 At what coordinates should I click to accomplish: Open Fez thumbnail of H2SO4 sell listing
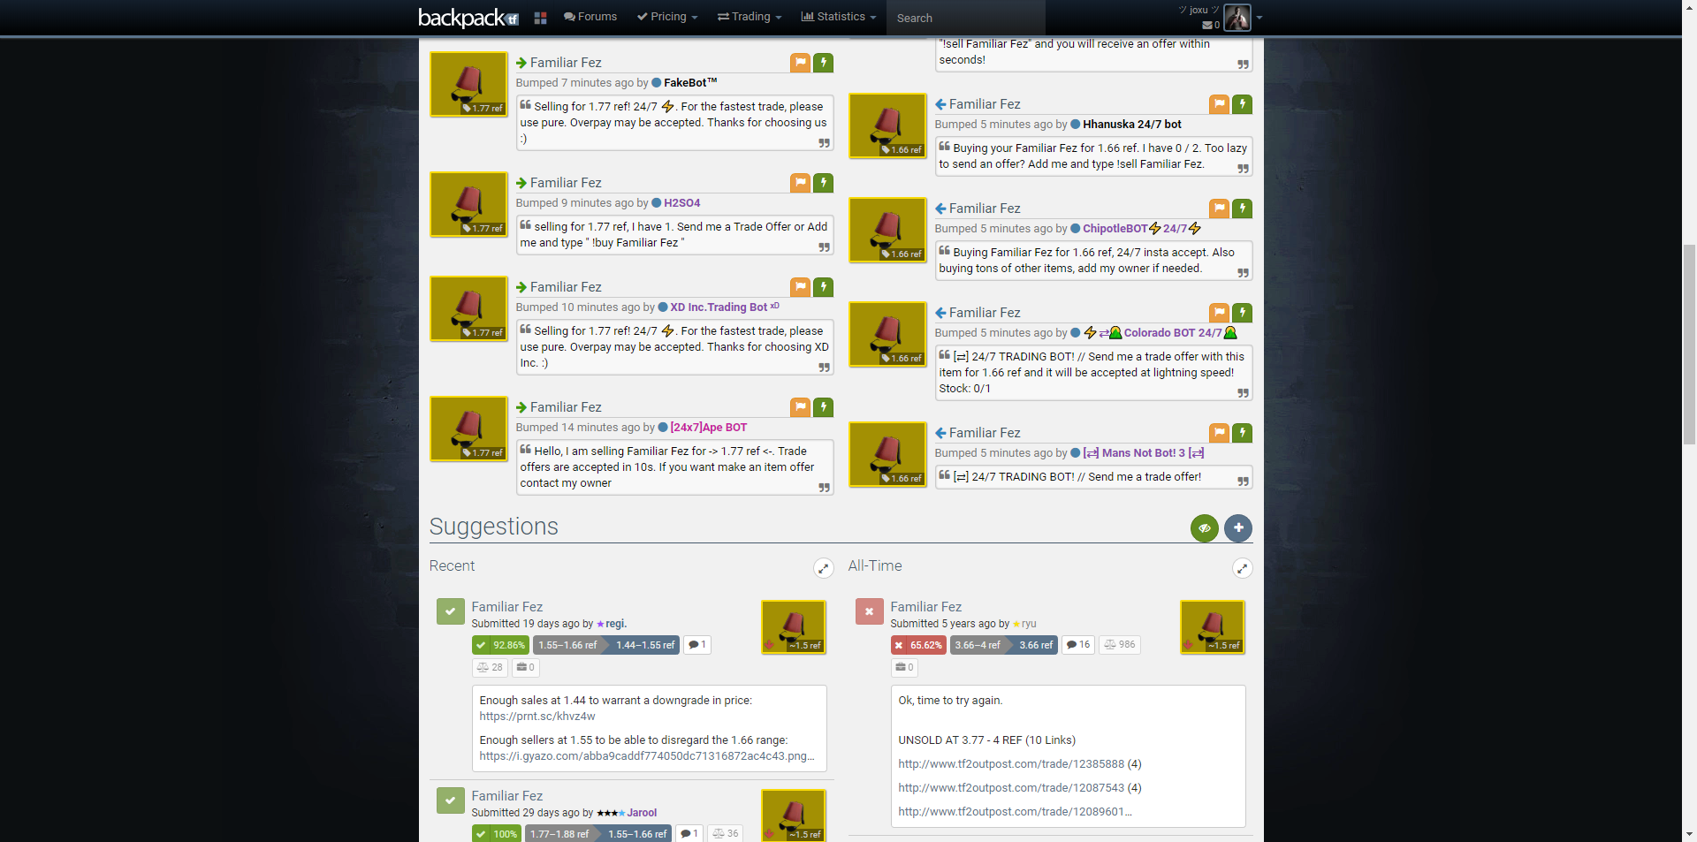point(468,204)
